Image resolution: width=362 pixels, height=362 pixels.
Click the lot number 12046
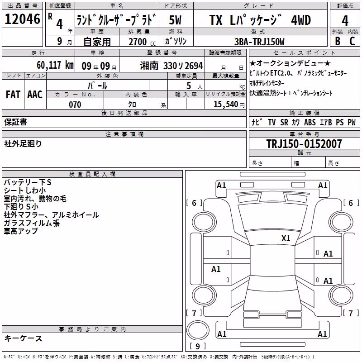[22, 19]
